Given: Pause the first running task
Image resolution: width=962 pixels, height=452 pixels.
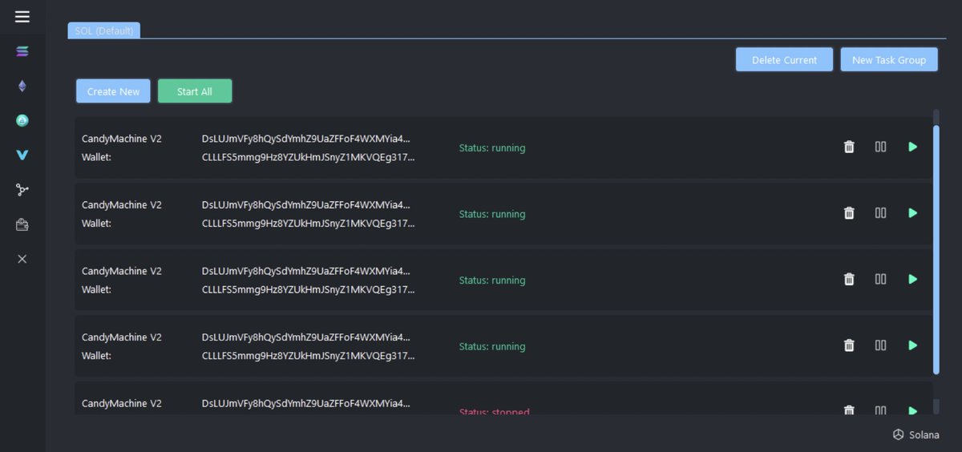Looking at the screenshot, I should pyautogui.click(x=880, y=147).
